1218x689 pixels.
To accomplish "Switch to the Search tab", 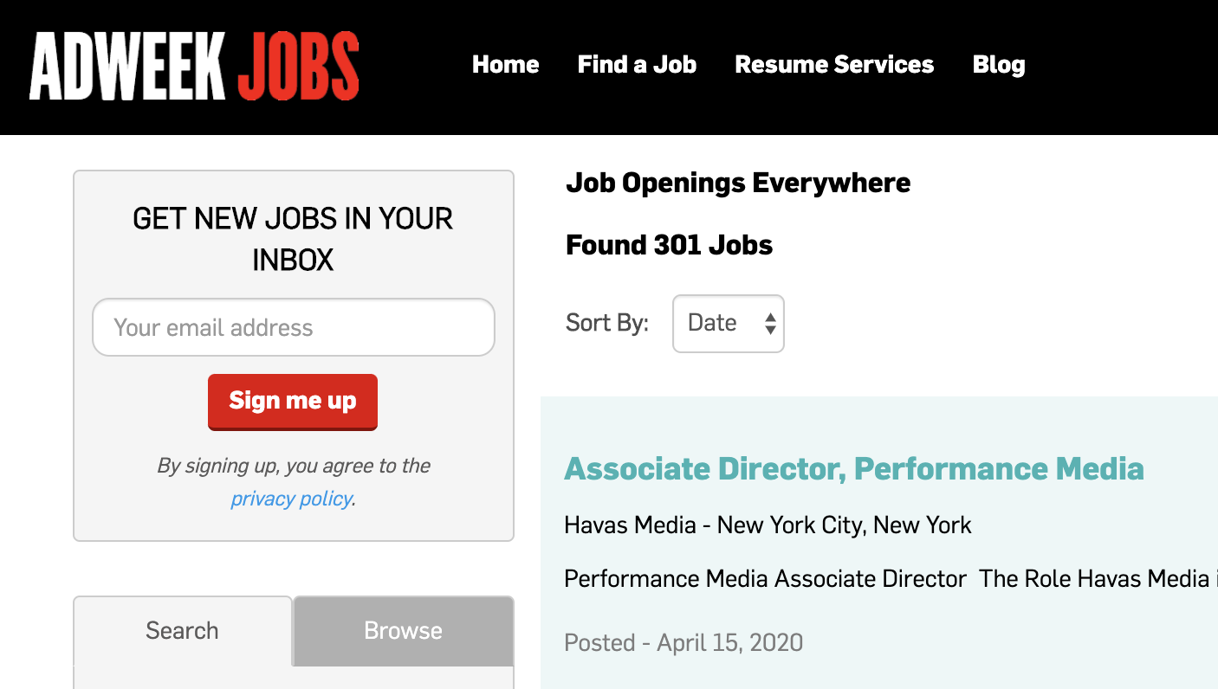I will click(x=182, y=631).
